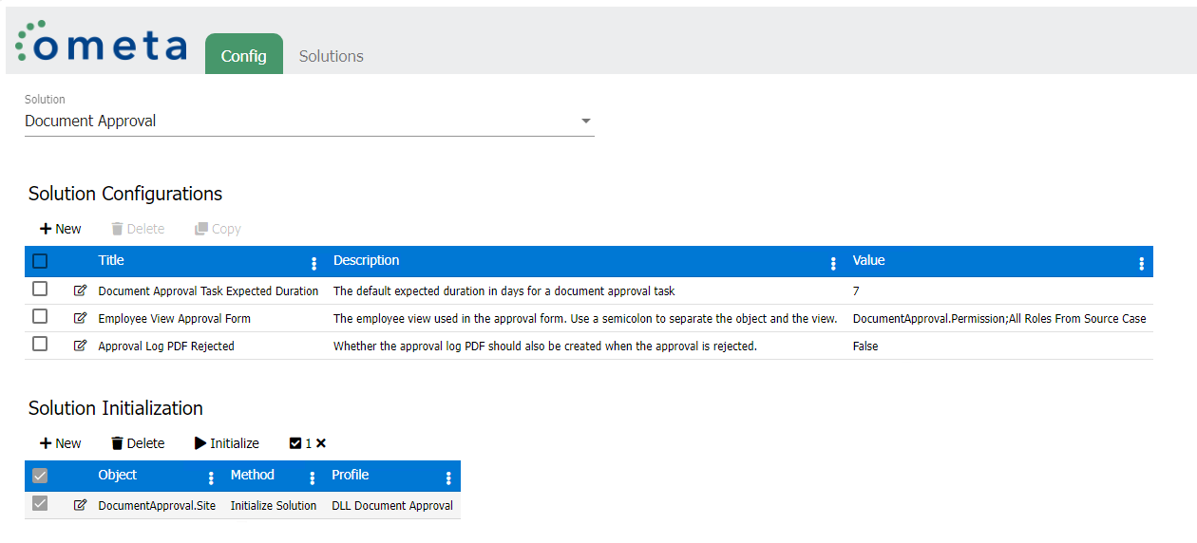Select the 'Approval Log PDF Rejected' title text
The height and width of the screenshot is (543, 1197).
pos(166,346)
